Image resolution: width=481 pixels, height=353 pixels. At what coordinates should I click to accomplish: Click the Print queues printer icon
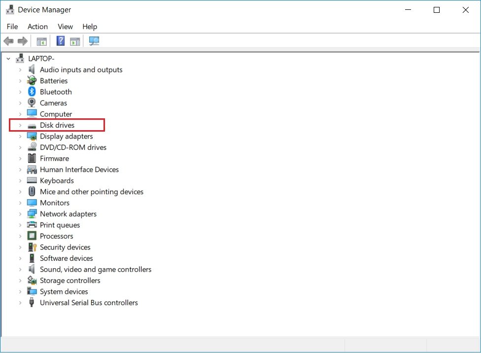pos(32,225)
